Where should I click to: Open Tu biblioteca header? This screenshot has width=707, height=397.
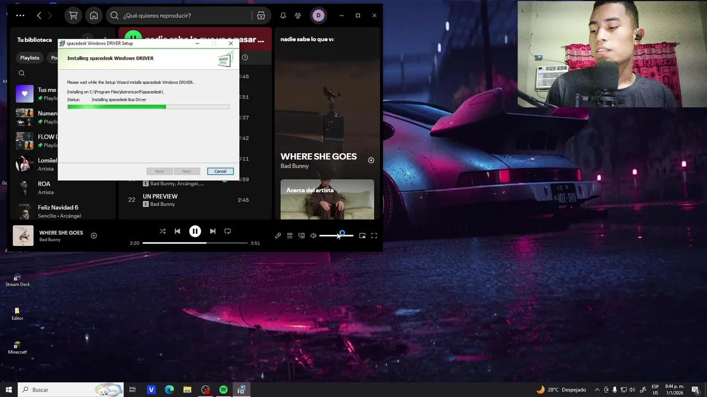(x=34, y=40)
